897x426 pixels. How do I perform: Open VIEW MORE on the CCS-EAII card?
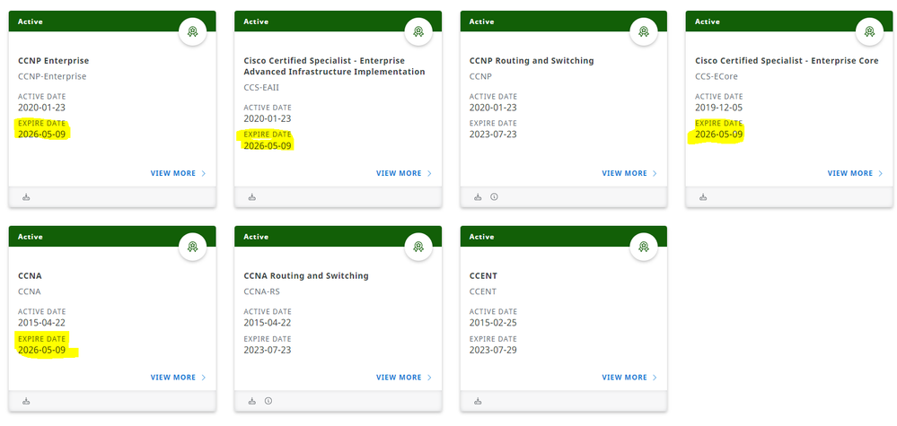[404, 173]
